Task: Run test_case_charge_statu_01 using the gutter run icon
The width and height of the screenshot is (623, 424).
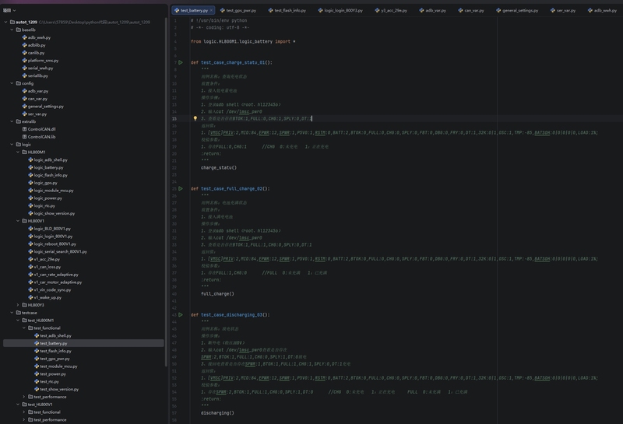Action: pyautogui.click(x=181, y=61)
